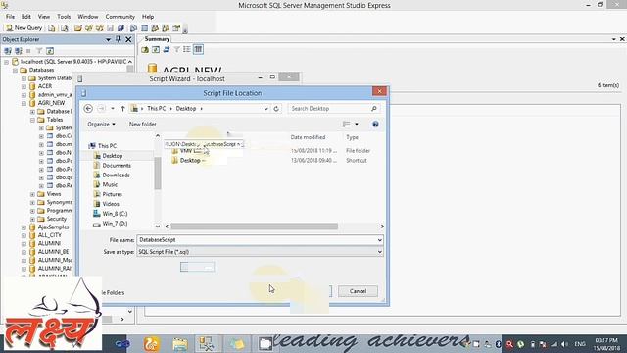Click the Synchronize icon in Summary toolbar
This screenshot has height=353, width=627.
[x=166, y=49]
